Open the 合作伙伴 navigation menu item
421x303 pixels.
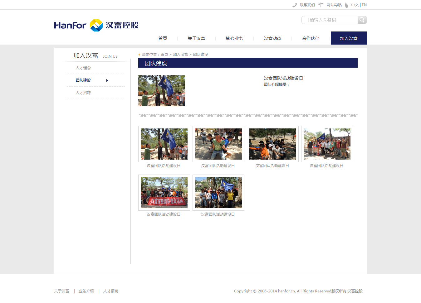[x=311, y=38]
